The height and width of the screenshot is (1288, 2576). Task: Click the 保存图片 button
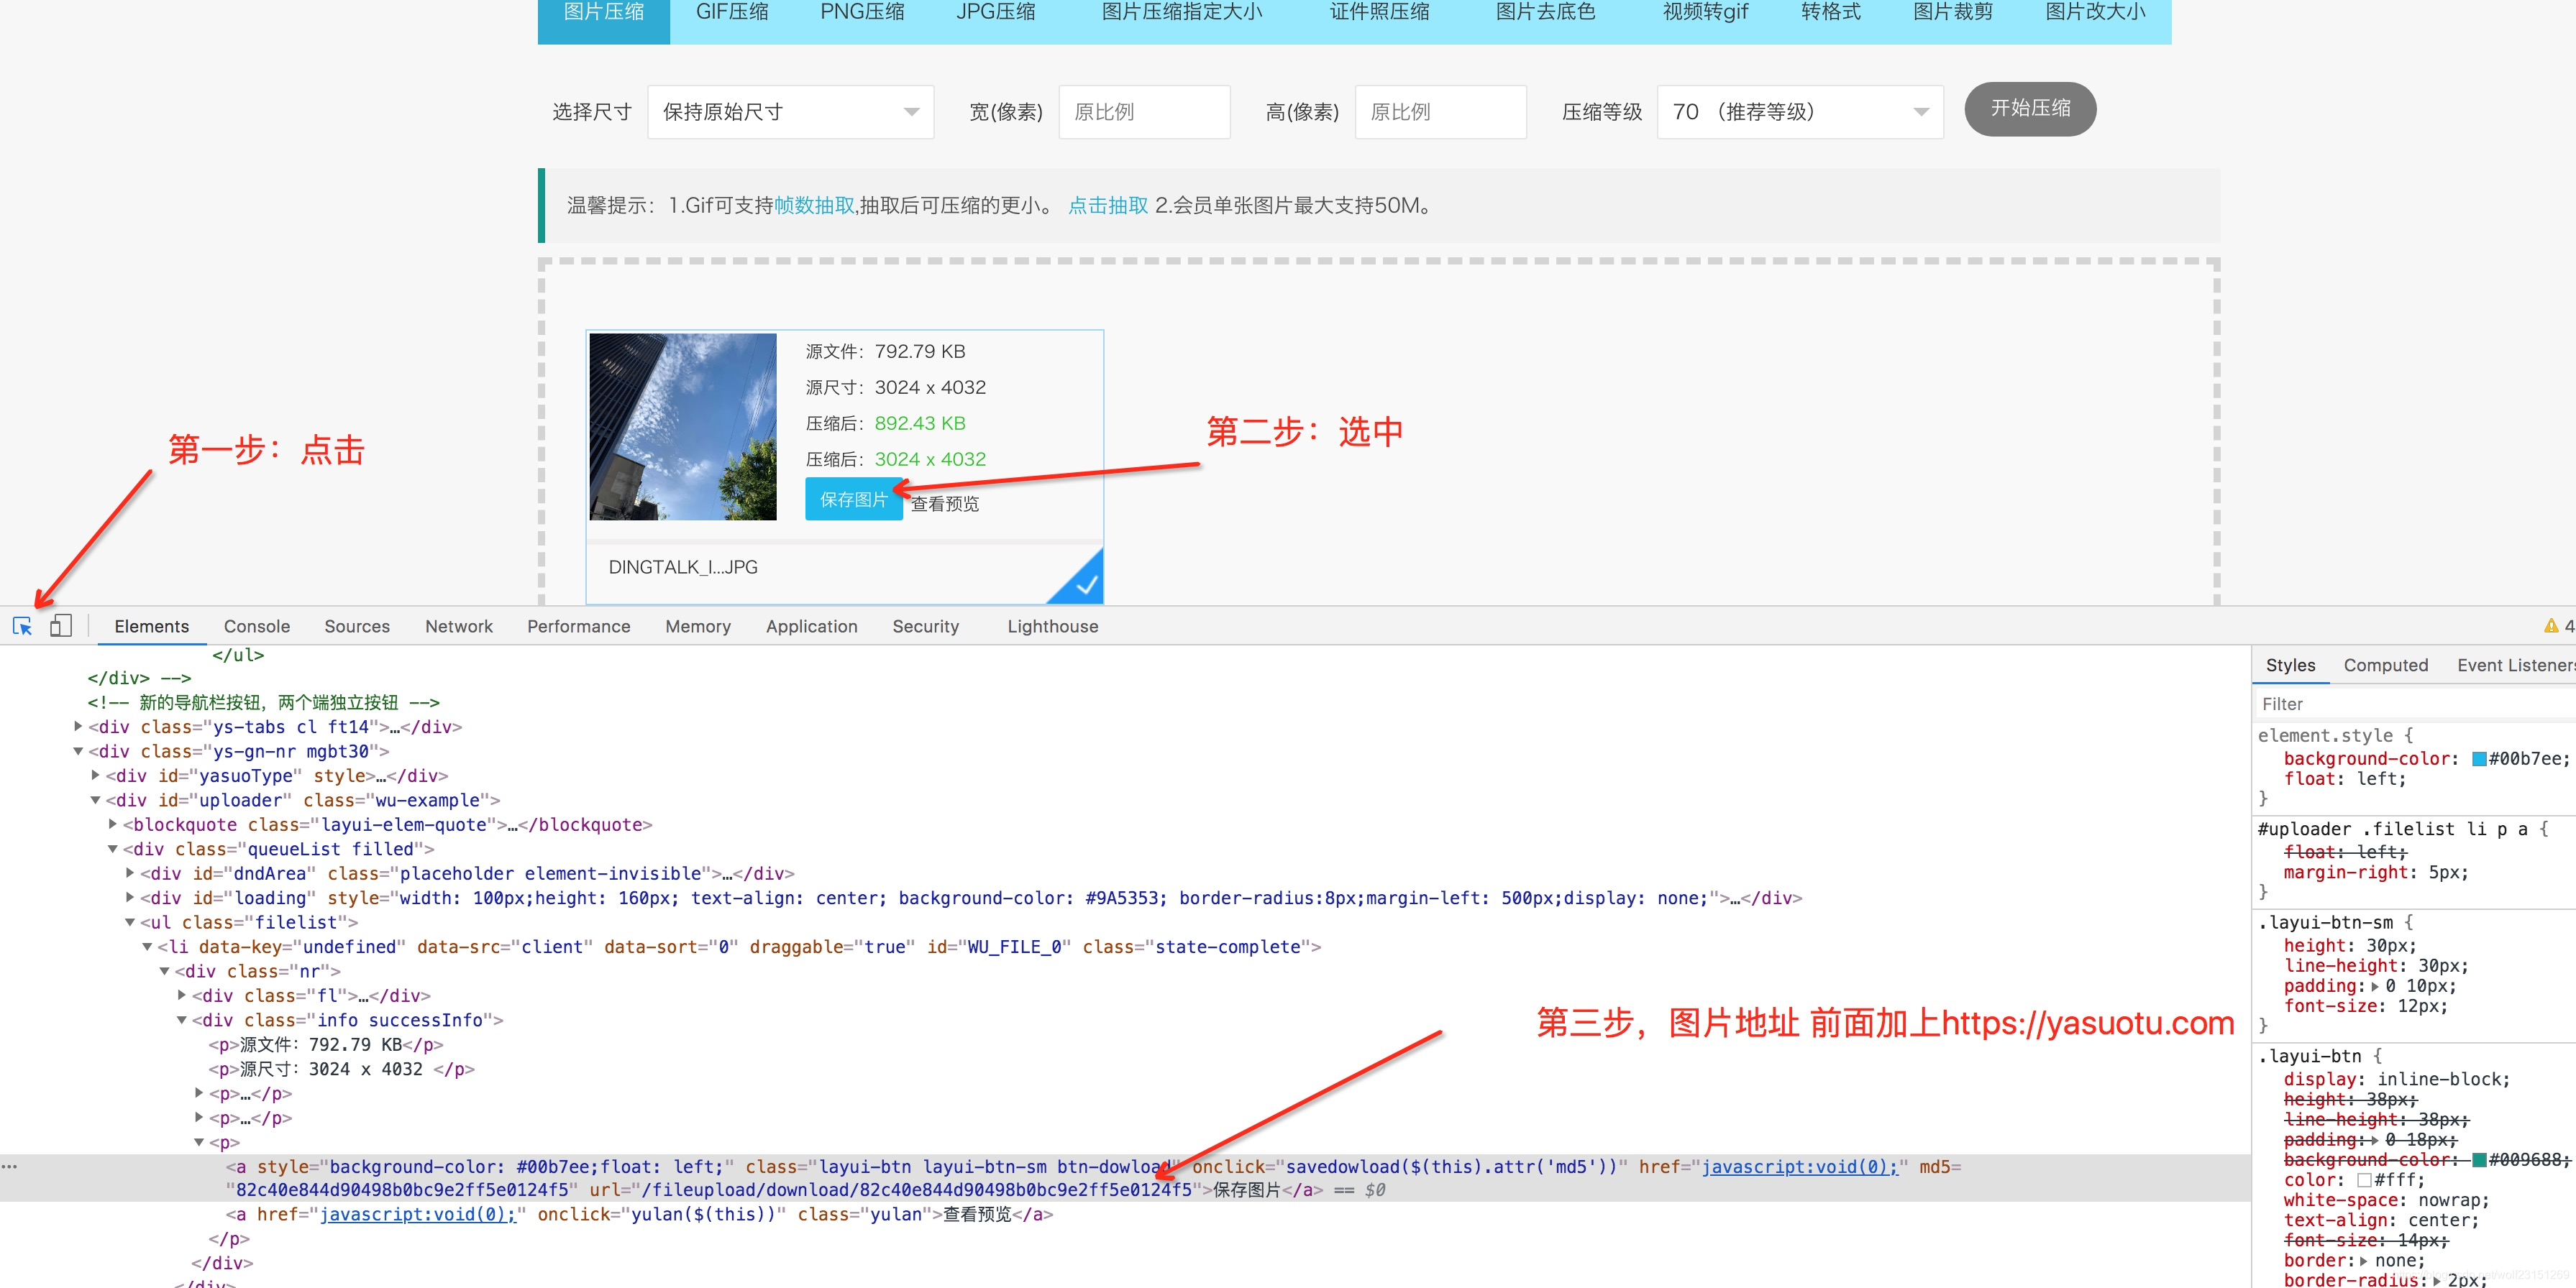853,500
